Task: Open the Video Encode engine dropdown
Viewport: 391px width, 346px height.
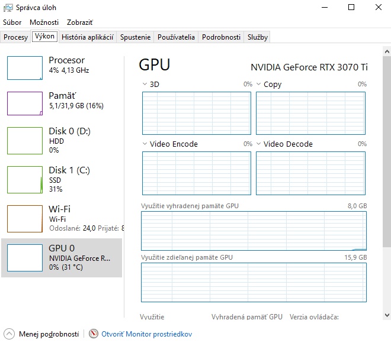Action: [145, 144]
